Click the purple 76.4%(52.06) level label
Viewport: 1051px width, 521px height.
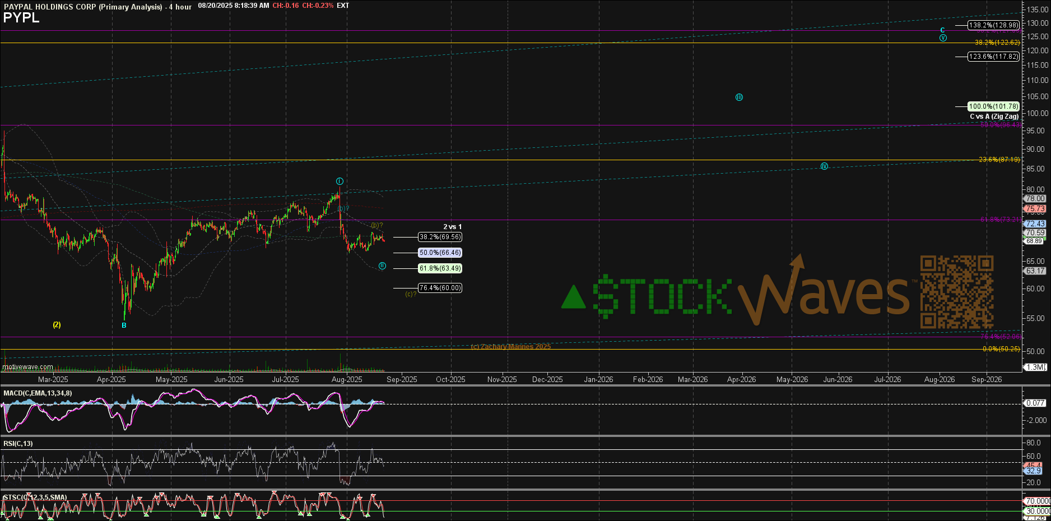tap(1001, 337)
